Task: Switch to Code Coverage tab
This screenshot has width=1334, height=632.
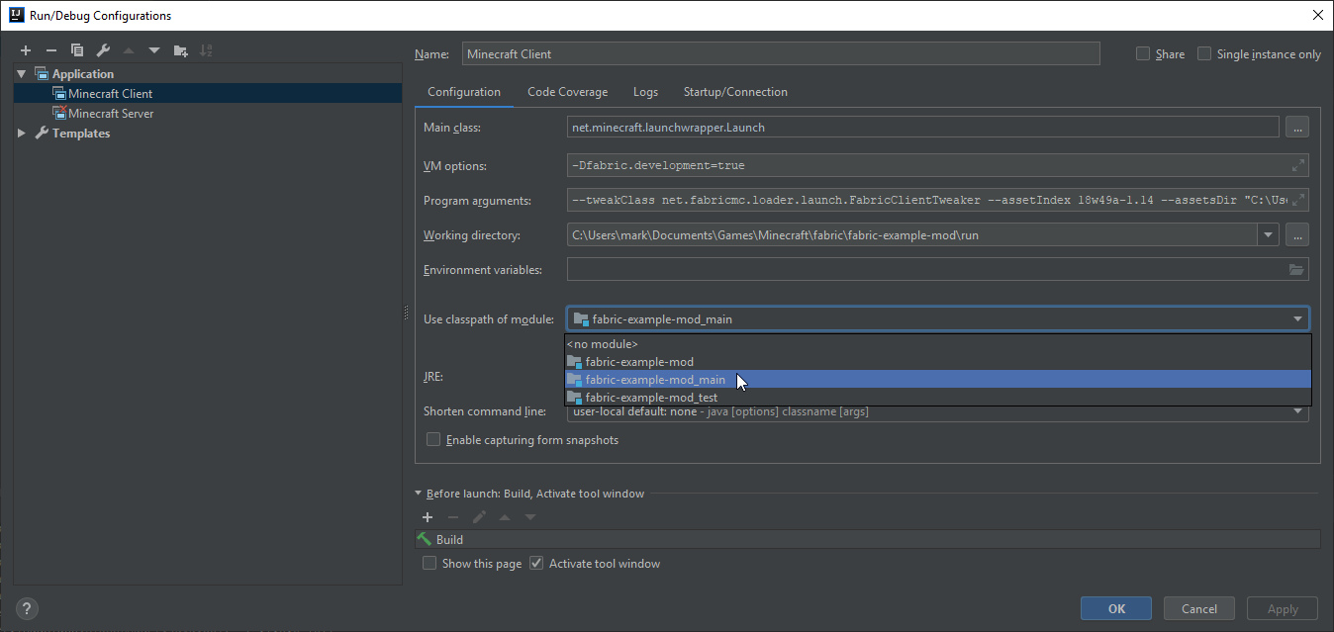Action: coord(568,92)
